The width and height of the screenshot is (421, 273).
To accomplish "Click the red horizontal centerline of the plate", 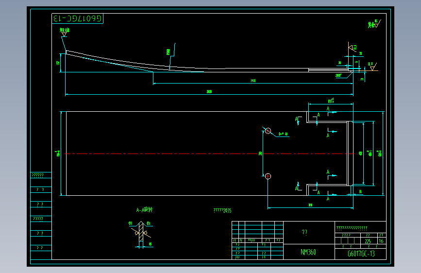I will click(209, 154).
